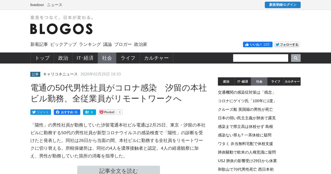Select 政治 in main navigation bar

click(x=63, y=58)
